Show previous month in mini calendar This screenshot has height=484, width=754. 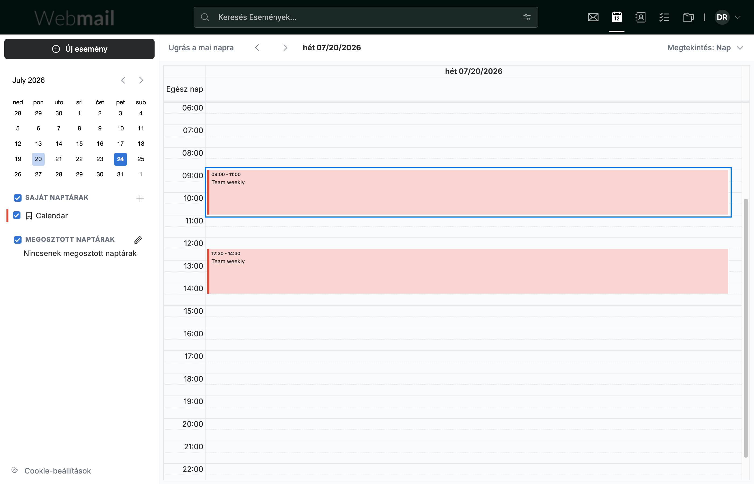[123, 80]
